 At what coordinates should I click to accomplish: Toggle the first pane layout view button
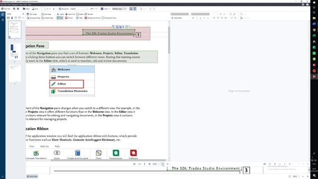pos(131,9)
